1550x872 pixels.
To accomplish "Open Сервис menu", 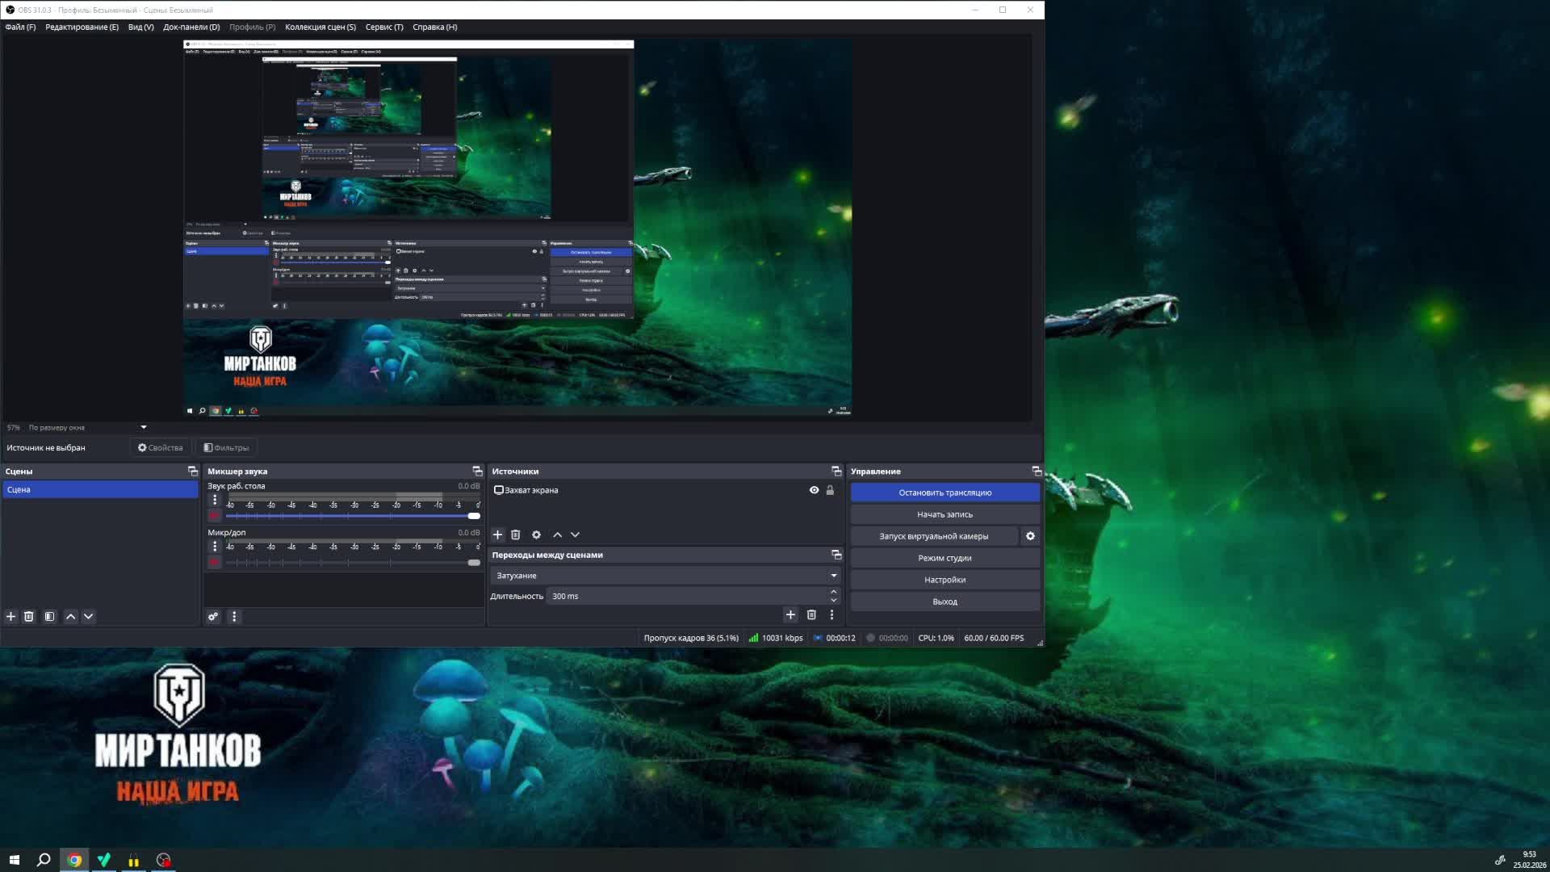I will coord(384,27).
